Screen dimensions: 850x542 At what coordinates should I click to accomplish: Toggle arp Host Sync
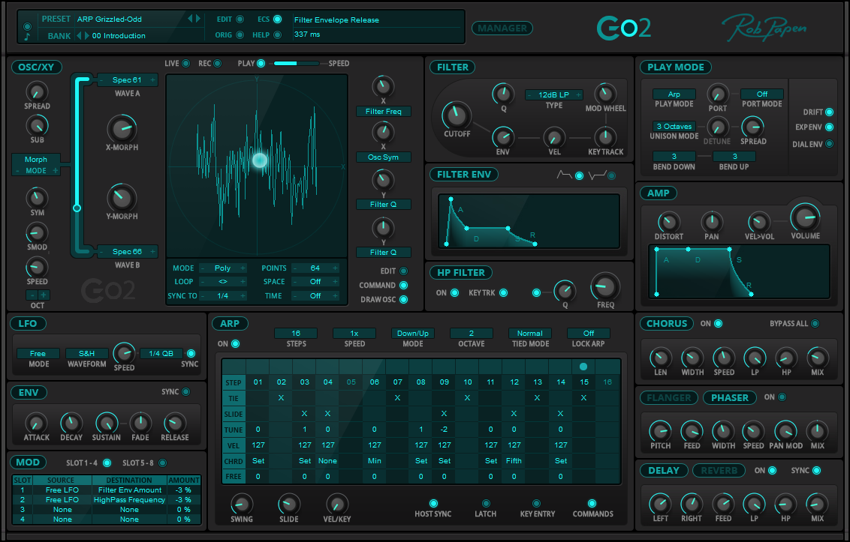[x=433, y=504]
